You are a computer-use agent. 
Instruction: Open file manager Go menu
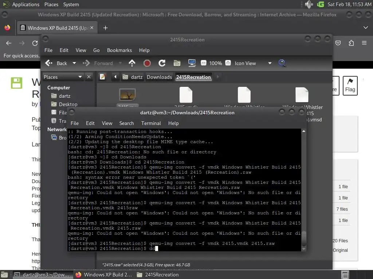pyautogui.click(x=96, y=50)
